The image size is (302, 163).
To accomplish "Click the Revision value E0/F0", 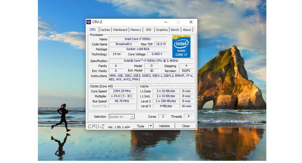I will (186, 71).
